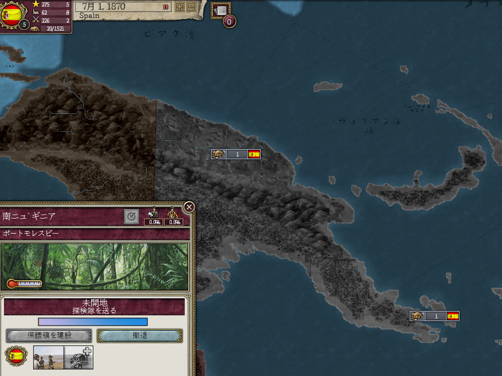
Task: Click the date 7月 1, 1870
Action: [103, 7]
